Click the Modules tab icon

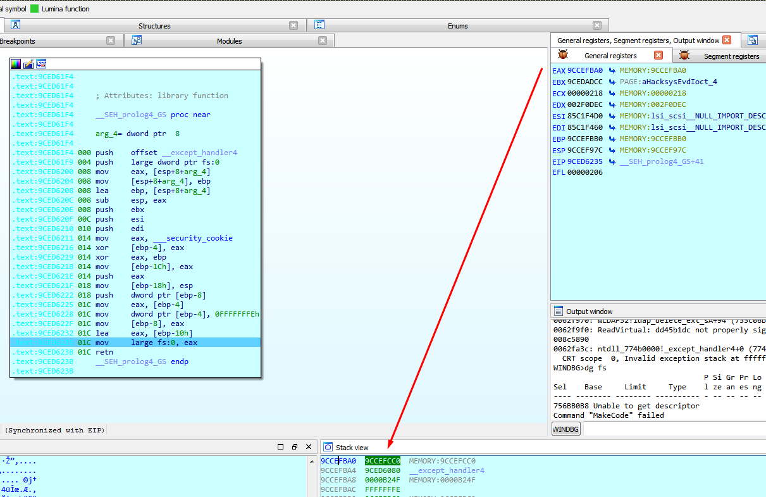point(136,41)
